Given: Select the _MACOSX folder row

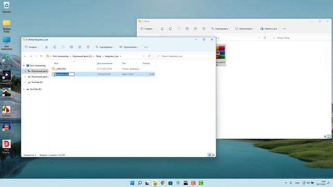Looking at the screenshot, I should [103, 69].
